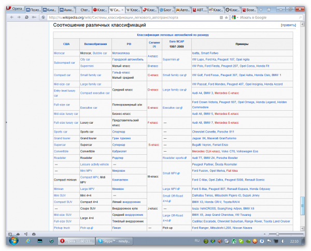Bookmark this page with the star icon
The height and width of the screenshot is (251, 311).
click(227, 18)
